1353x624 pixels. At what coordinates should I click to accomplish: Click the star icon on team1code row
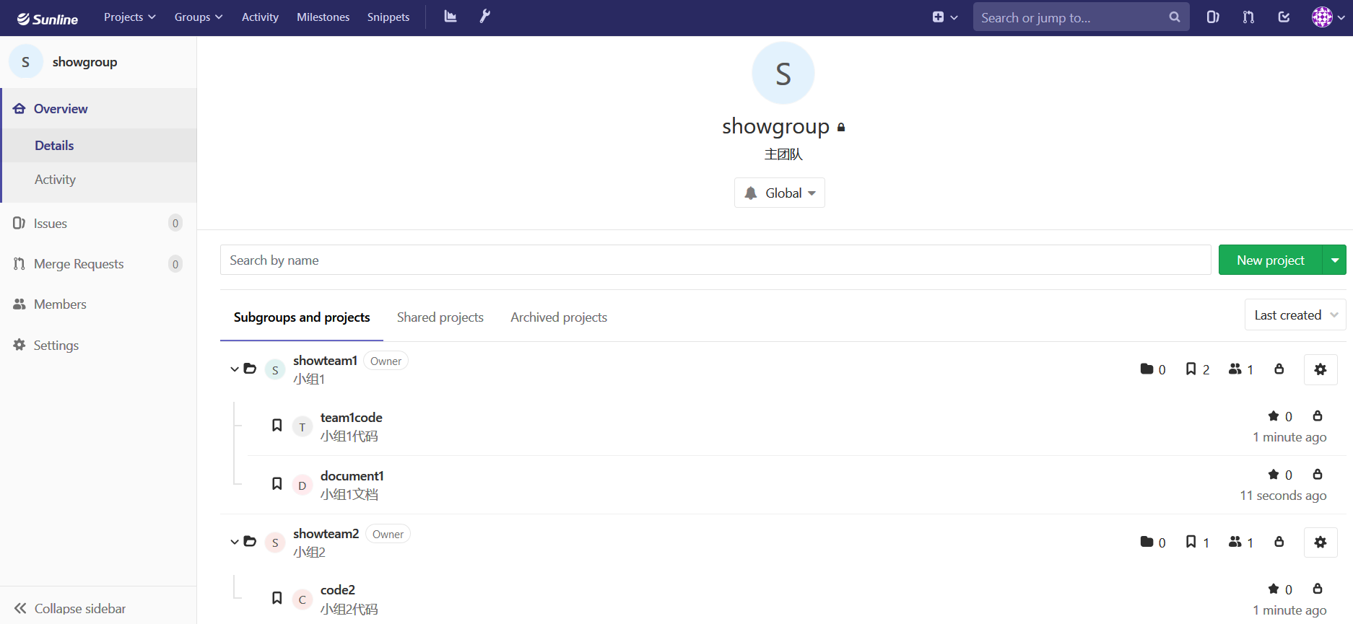[1274, 416]
